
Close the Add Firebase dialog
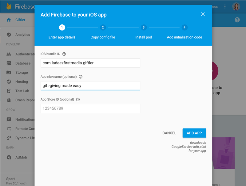click(x=203, y=14)
